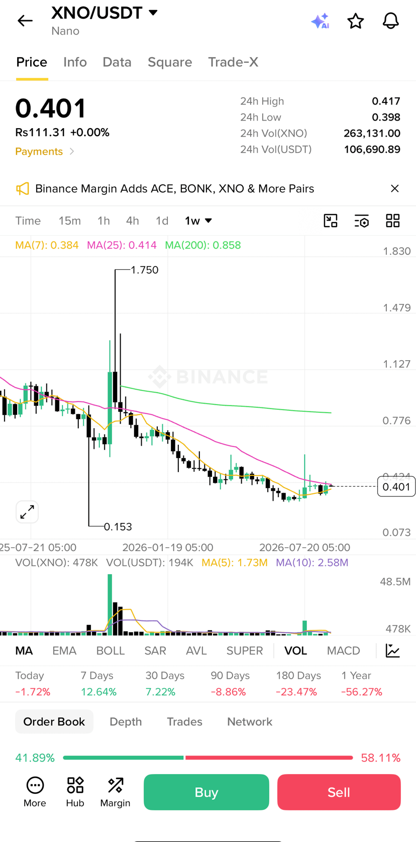This screenshot has width=416, height=842.
Task: Open price alert bell icon
Action: click(391, 21)
